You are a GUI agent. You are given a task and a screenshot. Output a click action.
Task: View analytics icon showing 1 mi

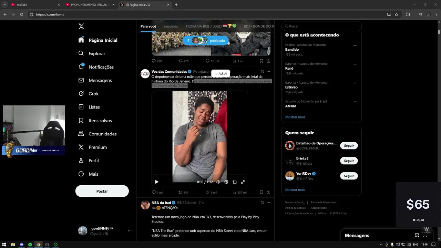point(234,61)
